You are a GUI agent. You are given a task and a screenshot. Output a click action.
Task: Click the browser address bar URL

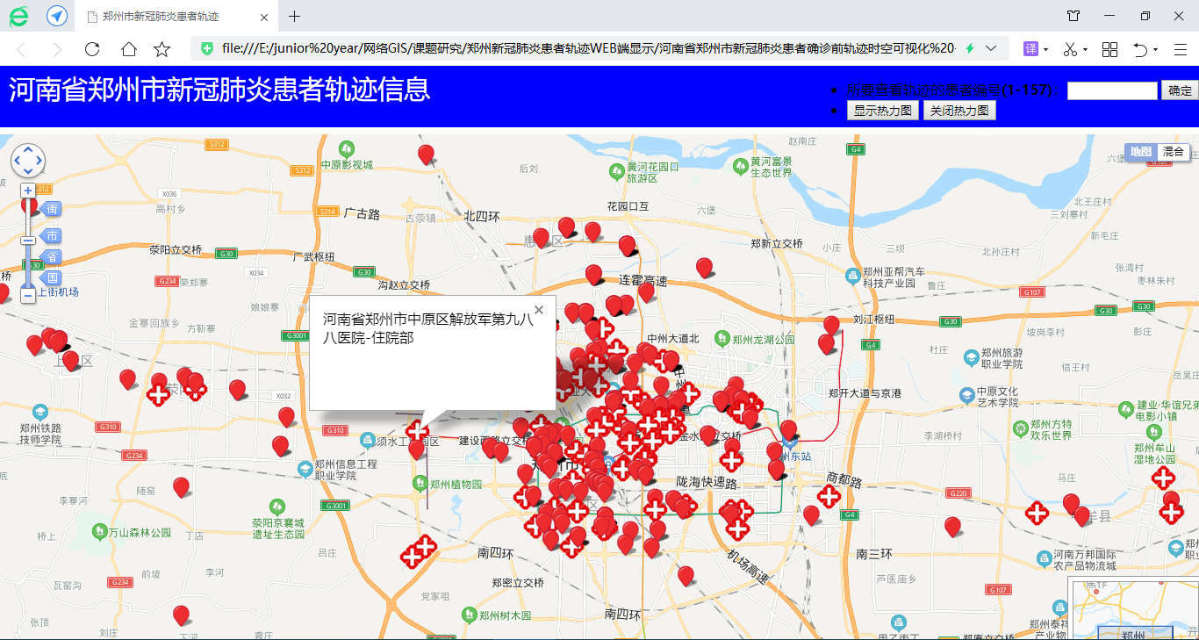pos(588,48)
